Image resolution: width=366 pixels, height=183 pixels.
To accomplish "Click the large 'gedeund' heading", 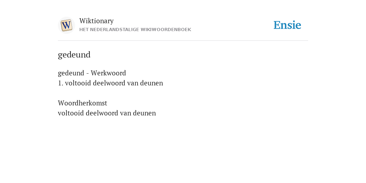I will pyautogui.click(x=74, y=55).
